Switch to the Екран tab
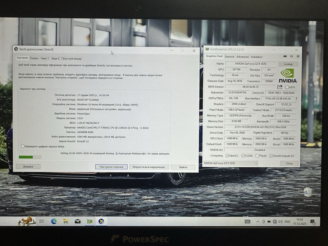 coord(34,58)
